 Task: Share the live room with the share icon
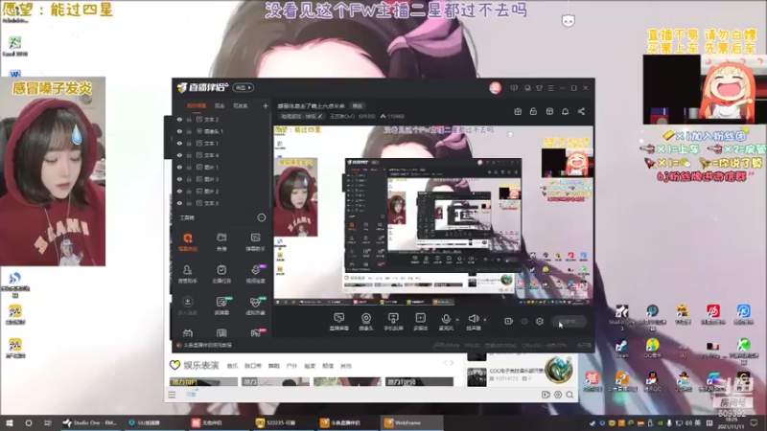tap(581, 111)
